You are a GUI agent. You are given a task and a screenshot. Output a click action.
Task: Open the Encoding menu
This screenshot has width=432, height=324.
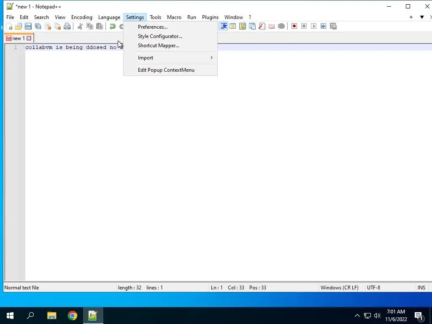click(81, 17)
